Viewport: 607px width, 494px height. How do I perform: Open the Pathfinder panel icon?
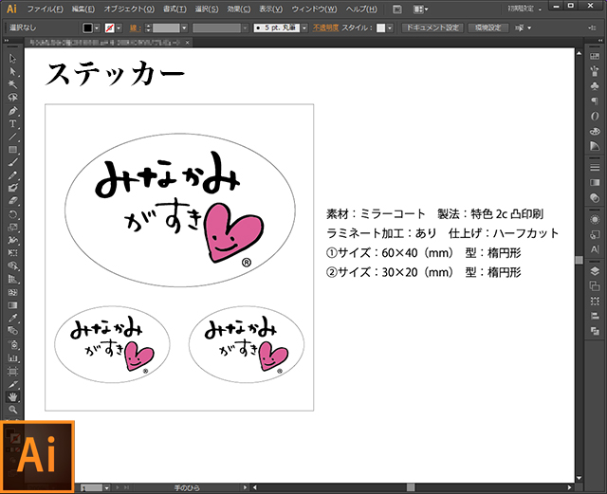point(595,331)
